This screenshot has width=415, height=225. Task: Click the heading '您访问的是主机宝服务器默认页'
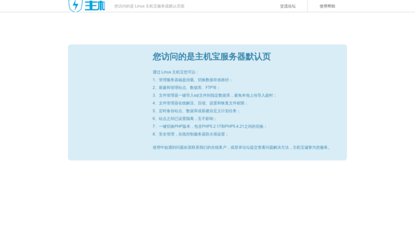pyautogui.click(x=212, y=56)
